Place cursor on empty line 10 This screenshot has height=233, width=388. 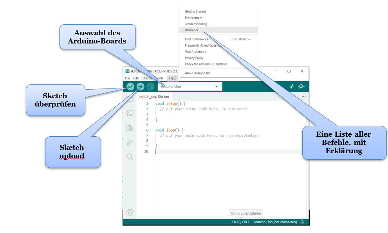click(229, 151)
